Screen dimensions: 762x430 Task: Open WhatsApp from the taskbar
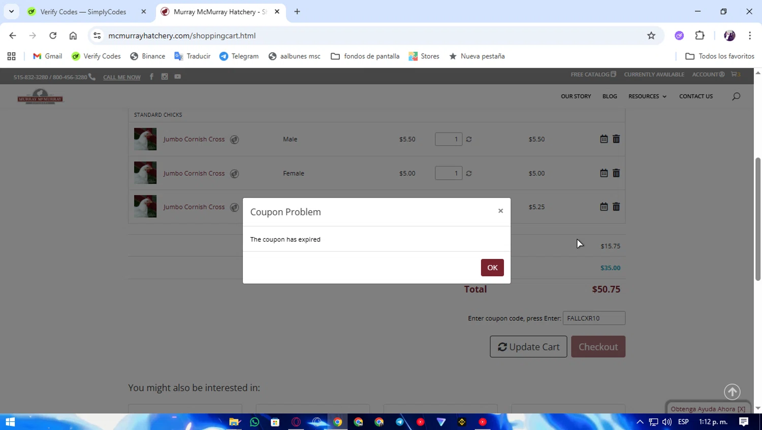click(255, 422)
